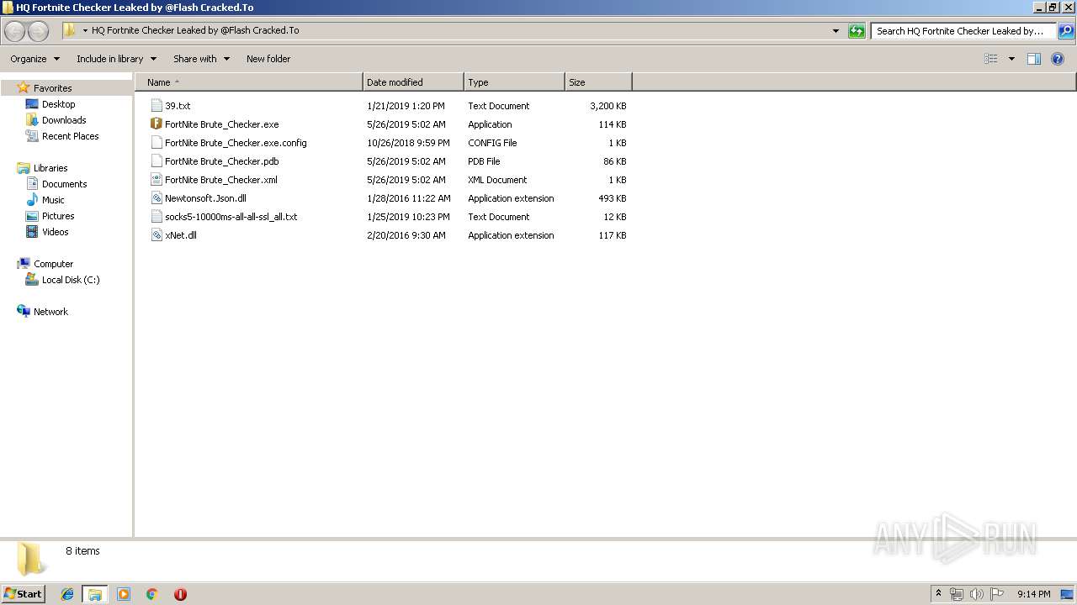Select Newtonsoft.Json.dll file icon
1077x605 pixels.
[x=157, y=198]
